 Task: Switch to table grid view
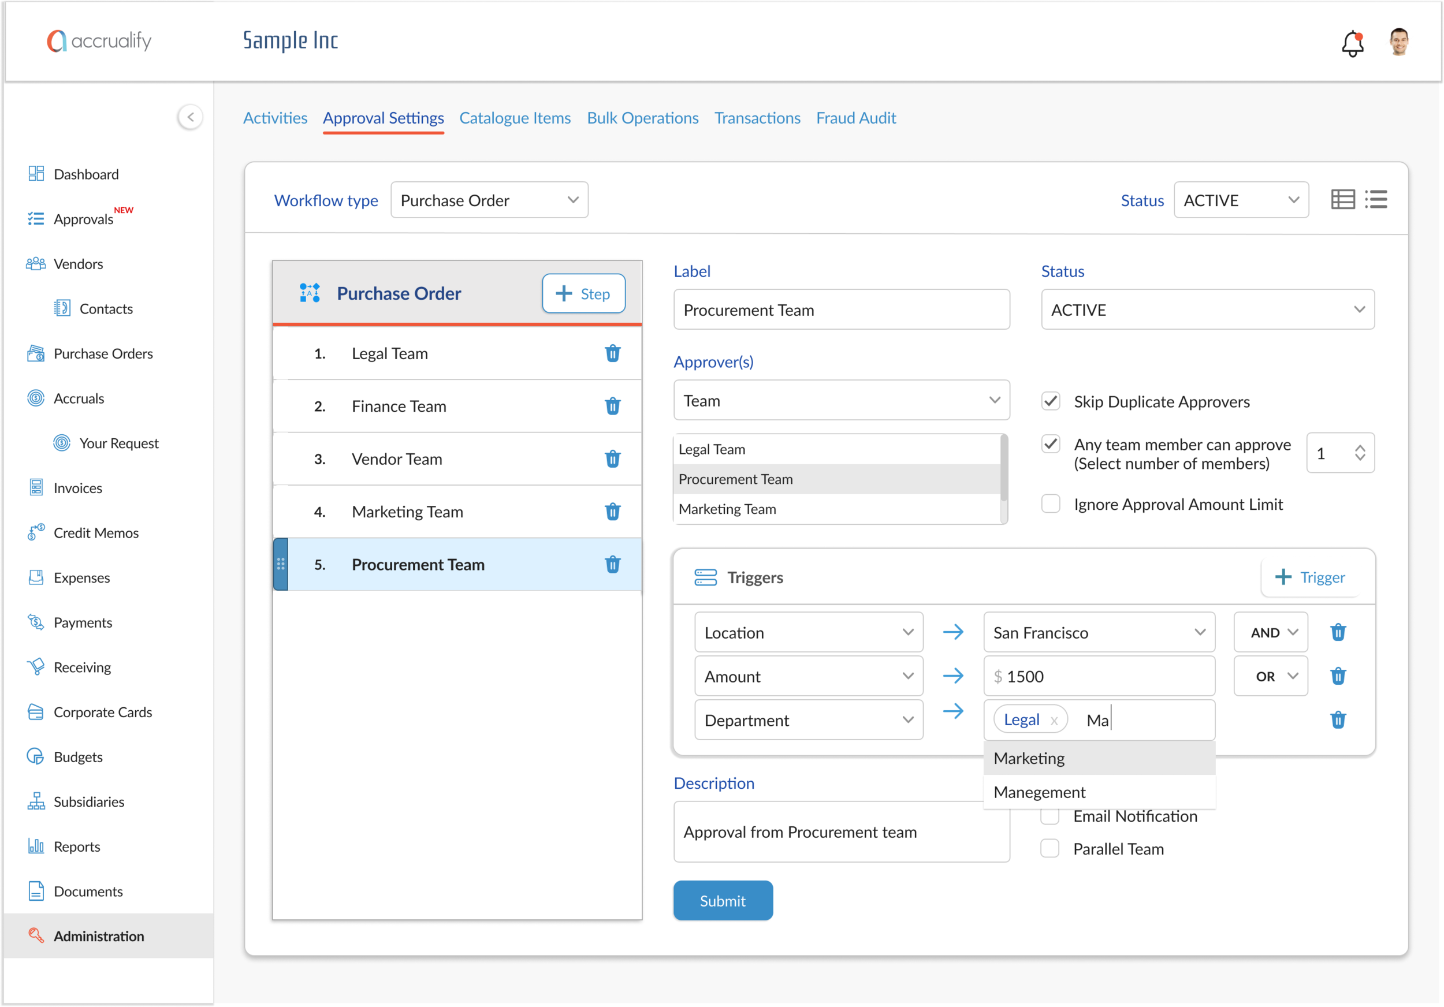1342,200
